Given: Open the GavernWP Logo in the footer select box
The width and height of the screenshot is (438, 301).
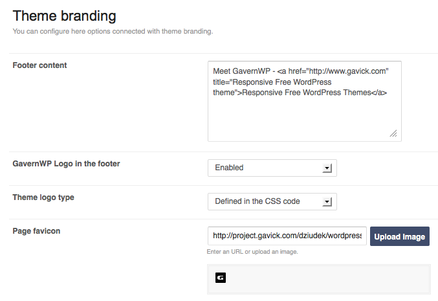Looking at the screenshot, I should click(x=272, y=168).
